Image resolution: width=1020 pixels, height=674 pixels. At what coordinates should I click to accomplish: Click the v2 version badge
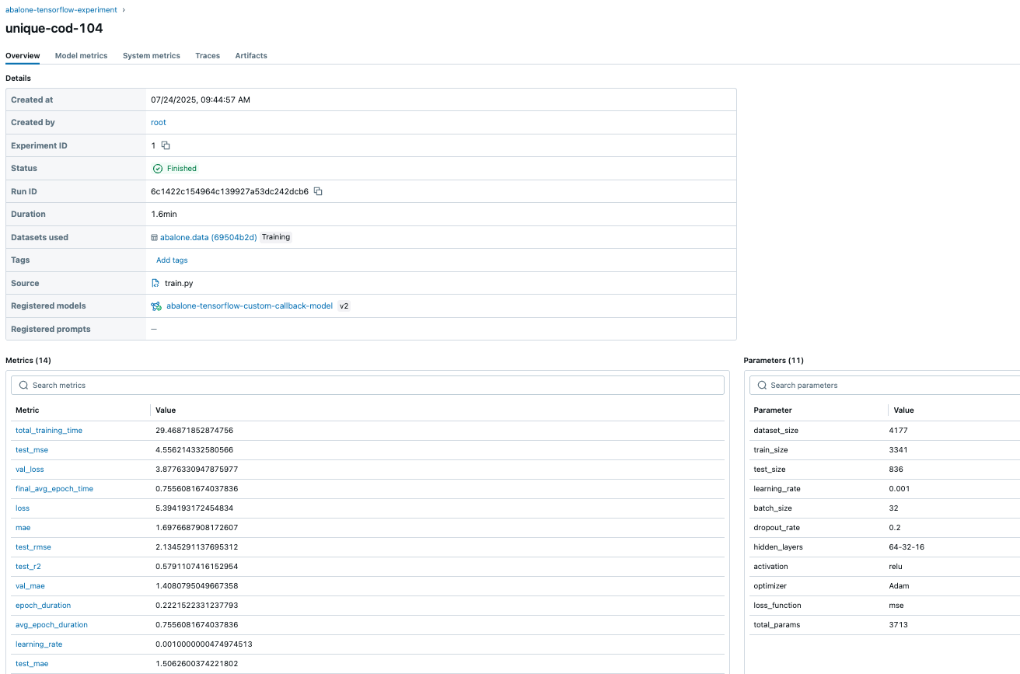tap(344, 306)
